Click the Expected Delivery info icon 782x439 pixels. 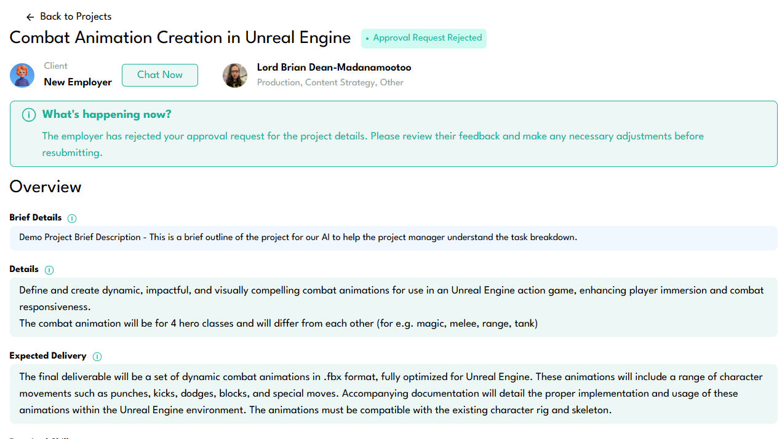[97, 356]
